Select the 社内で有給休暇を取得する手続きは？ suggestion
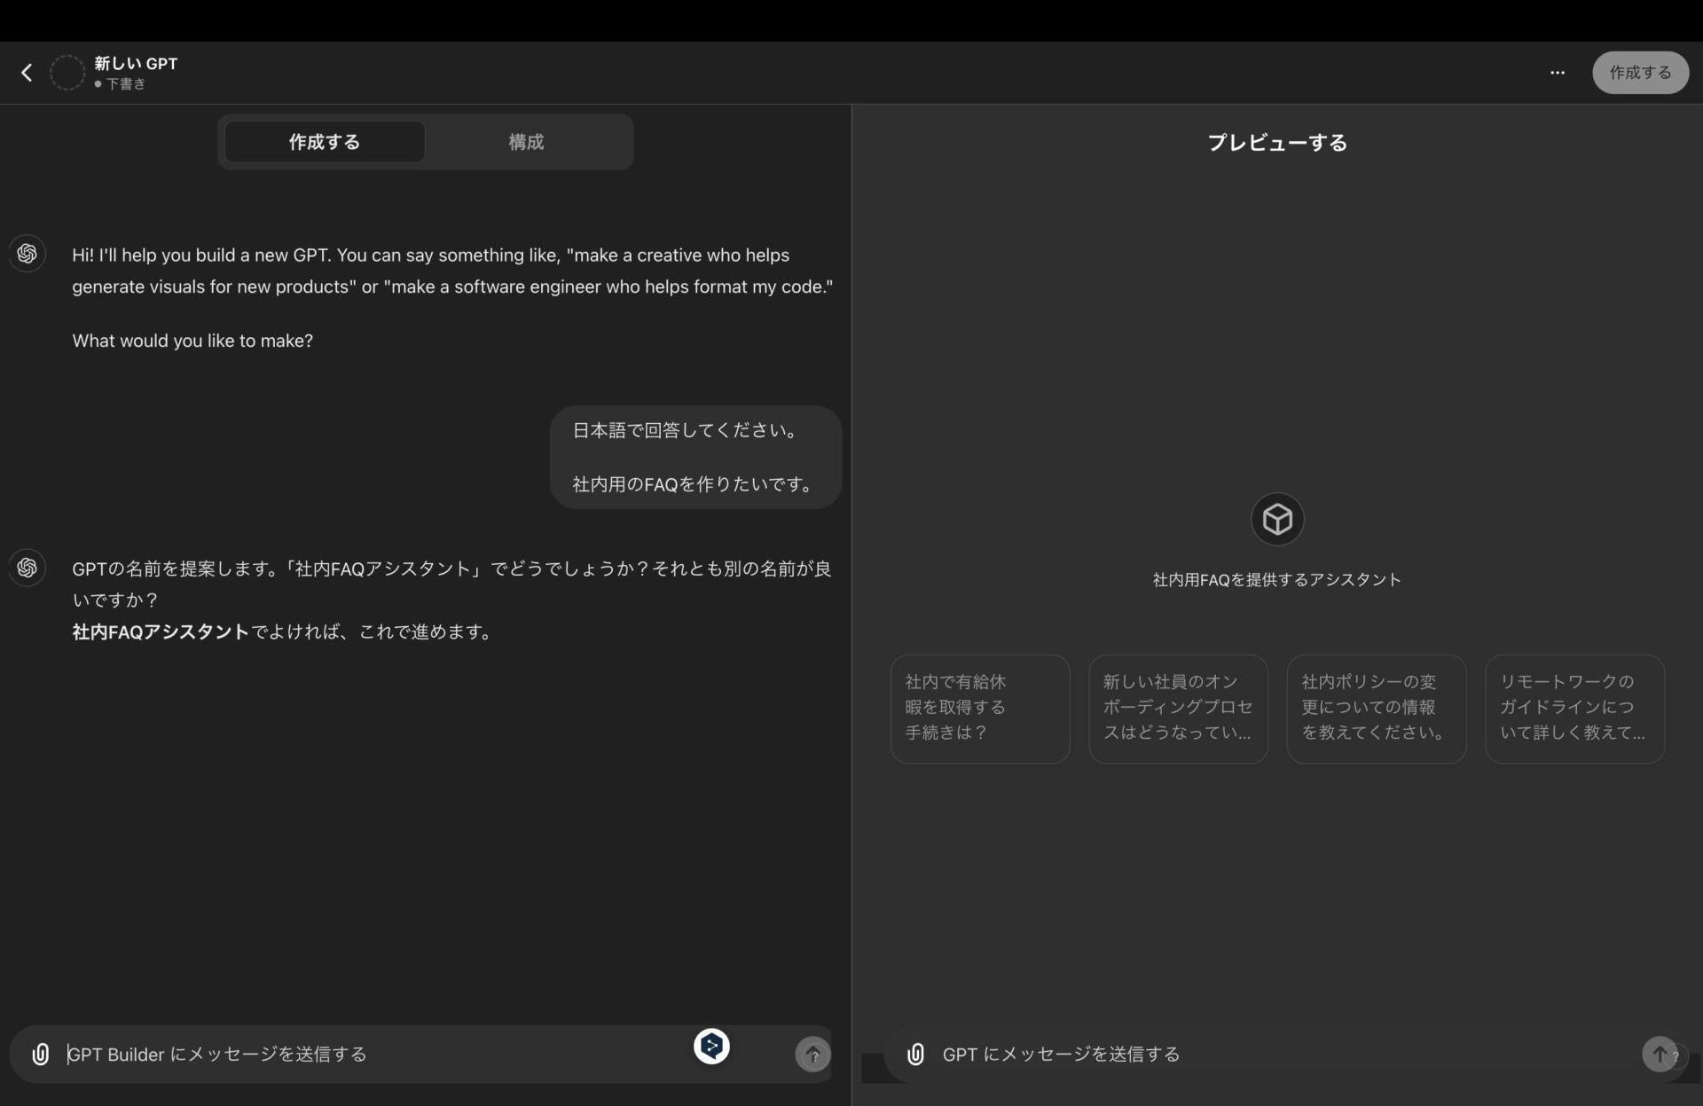The image size is (1703, 1106). coord(980,709)
